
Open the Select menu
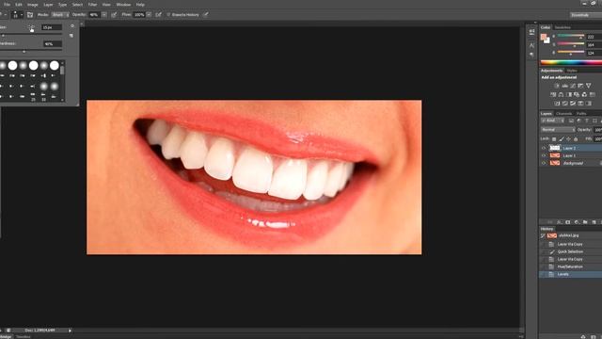pyautogui.click(x=77, y=5)
